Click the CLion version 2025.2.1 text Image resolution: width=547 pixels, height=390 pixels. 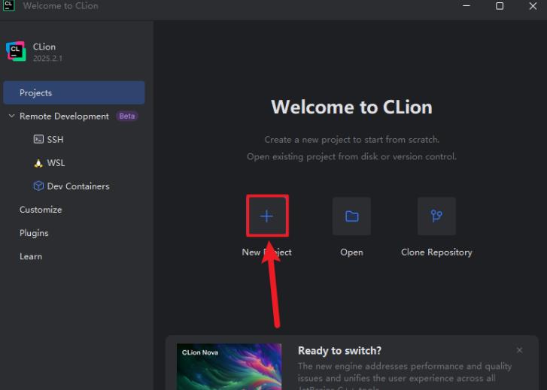click(47, 58)
